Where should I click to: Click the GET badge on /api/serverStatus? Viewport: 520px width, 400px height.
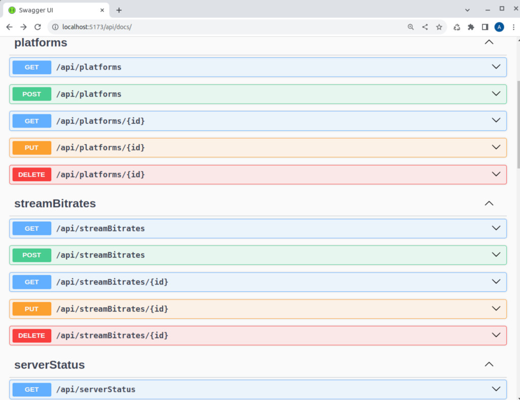(x=31, y=389)
